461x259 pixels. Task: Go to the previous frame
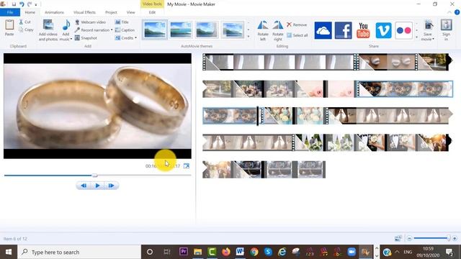[84, 186]
